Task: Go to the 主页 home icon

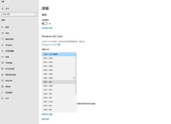Action: 2,9
